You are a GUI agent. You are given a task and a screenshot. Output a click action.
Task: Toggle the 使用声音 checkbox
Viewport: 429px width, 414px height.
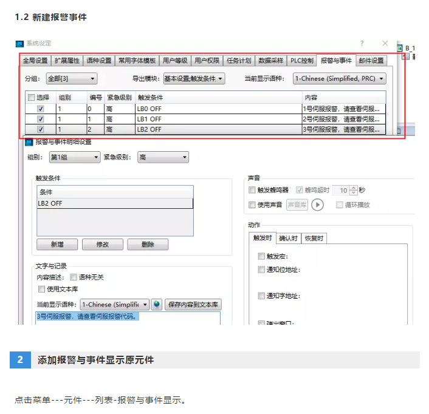pyautogui.click(x=253, y=205)
